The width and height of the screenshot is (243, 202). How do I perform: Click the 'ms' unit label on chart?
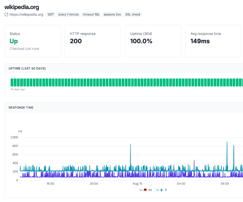20,131
